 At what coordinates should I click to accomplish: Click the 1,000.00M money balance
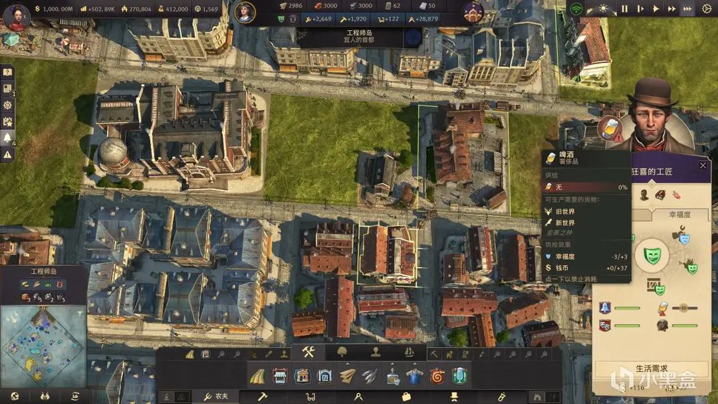[x=54, y=9]
